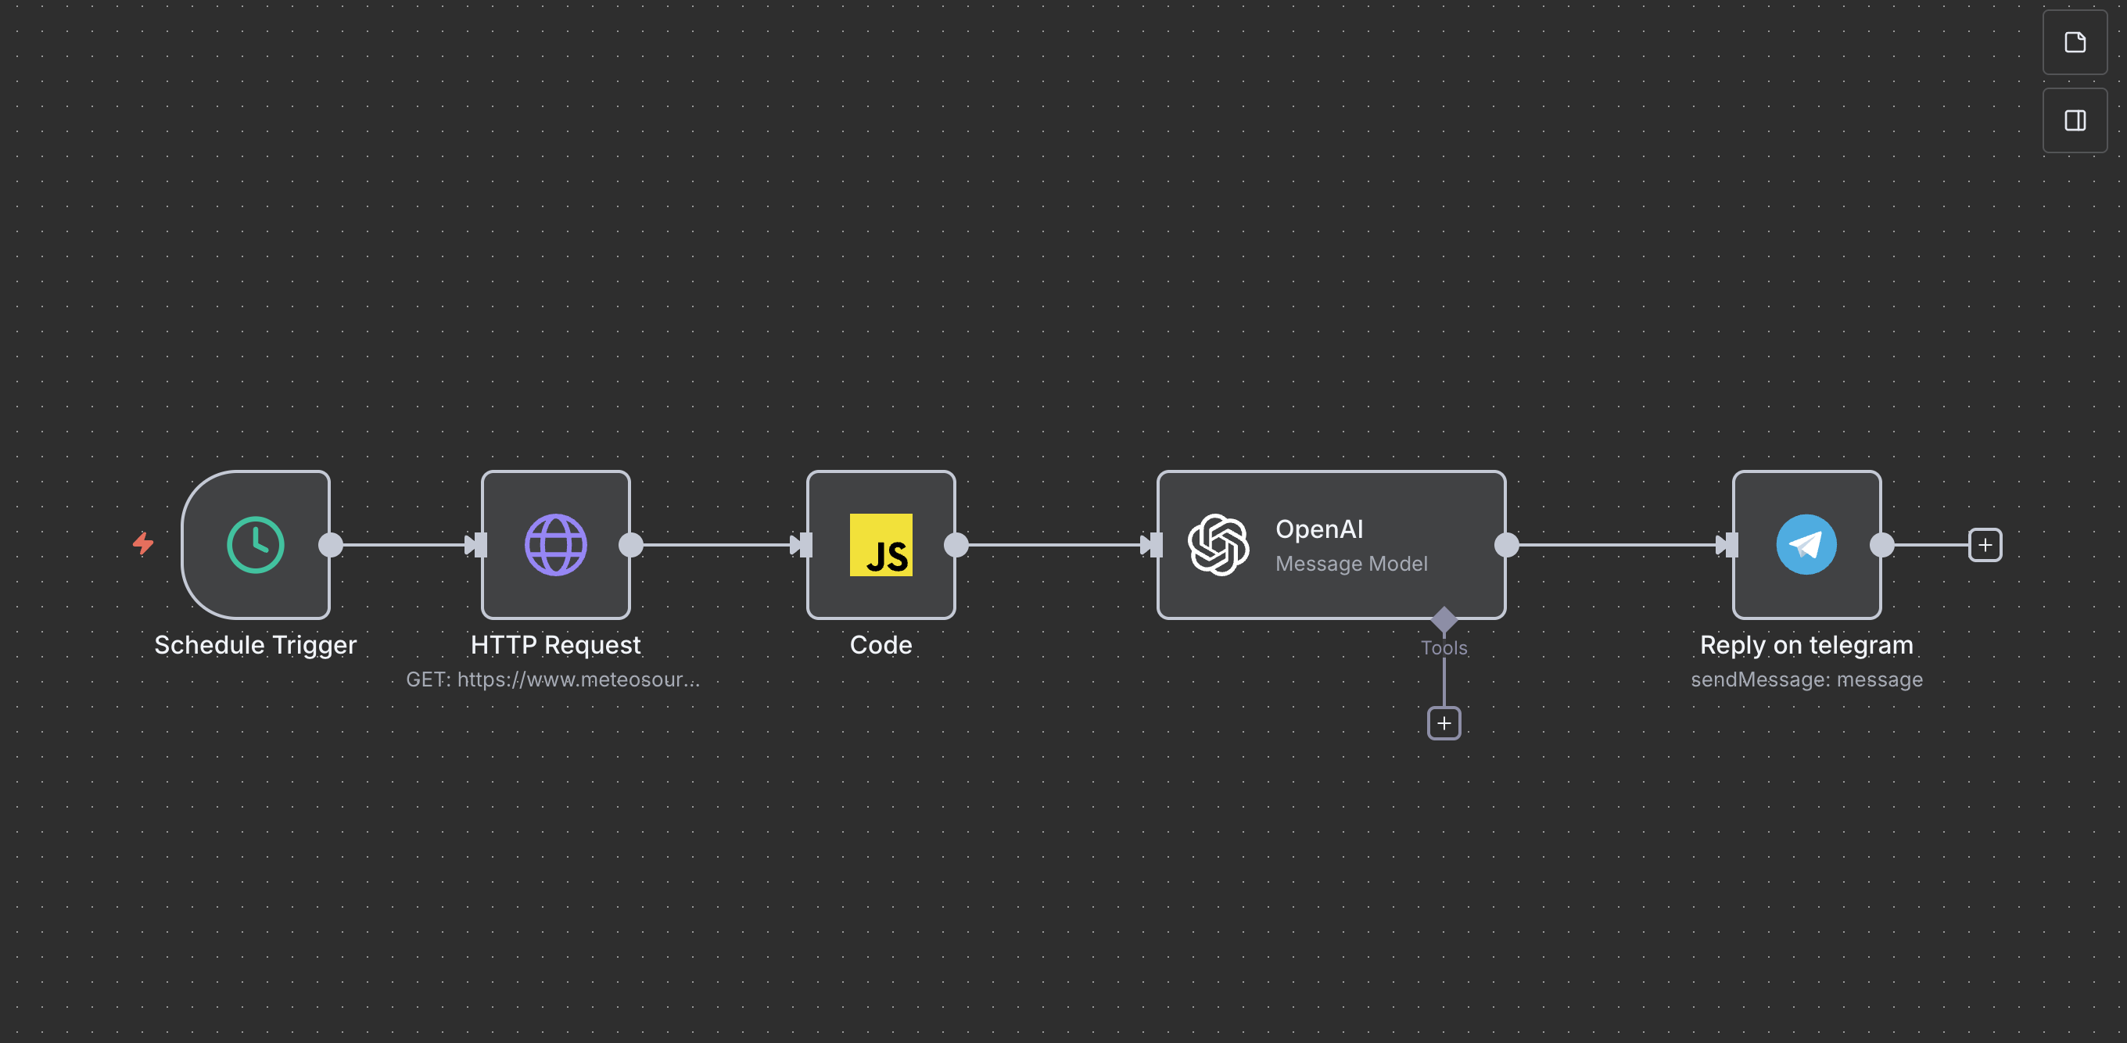2127x1043 pixels.
Task: Select the JS Code node icon
Action: [881, 545]
